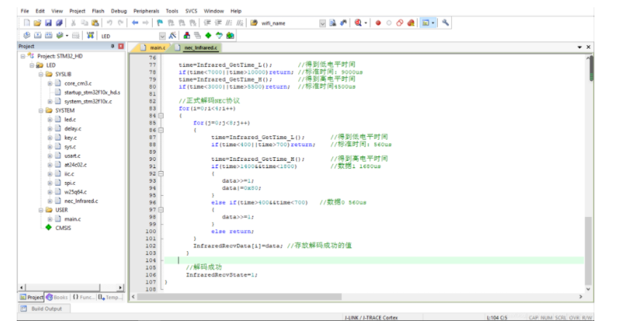Click the editor horizontal scrollbar thumb
This screenshot has width=638, height=321.
(239, 297)
